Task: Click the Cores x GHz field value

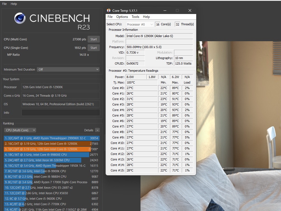Action: pos(61,95)
